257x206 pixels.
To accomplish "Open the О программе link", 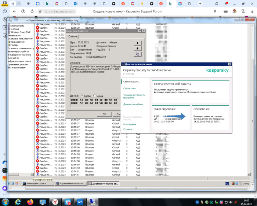I will click(130, 124).
